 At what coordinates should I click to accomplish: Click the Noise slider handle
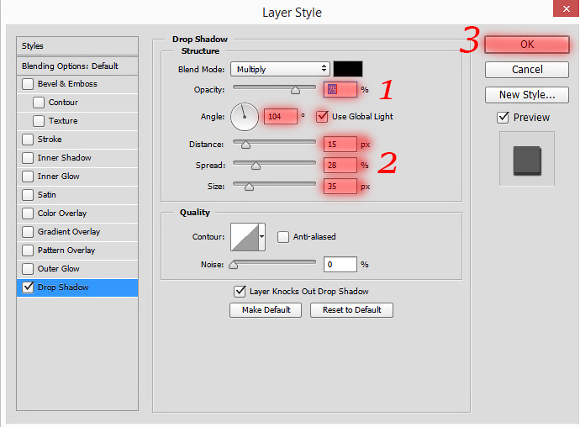(x=234, y=265)
